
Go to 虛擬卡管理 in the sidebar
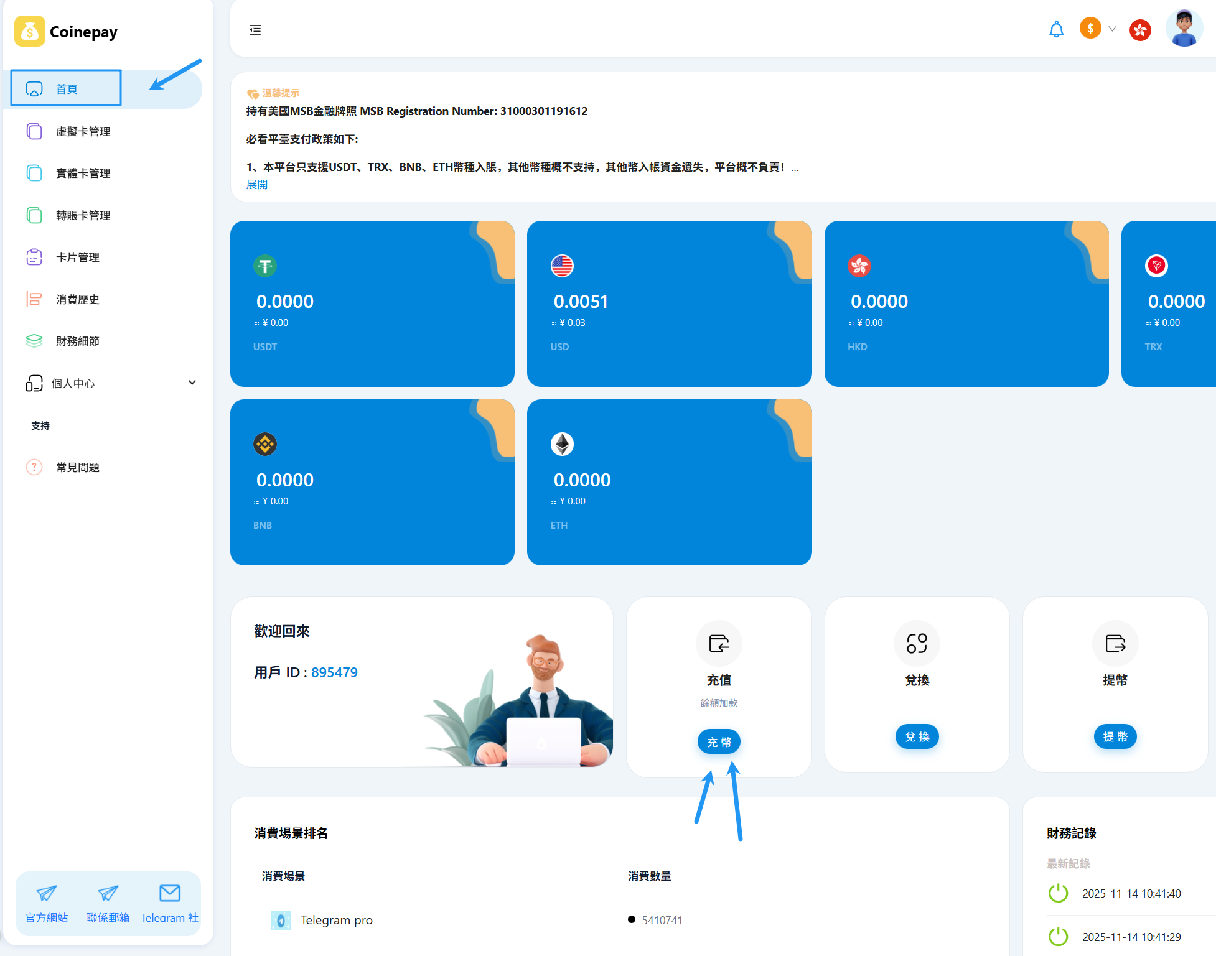(x=83, y=131)
